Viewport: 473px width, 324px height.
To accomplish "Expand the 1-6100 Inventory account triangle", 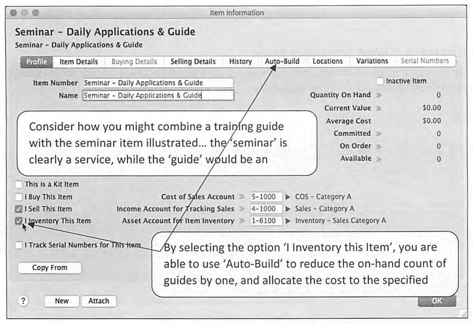I will [288, 221].
